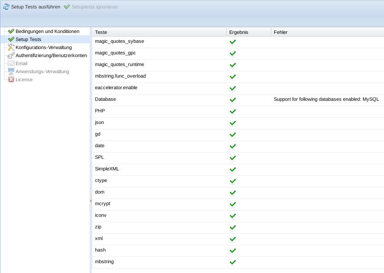The image size is (384, 273).
Task: Click the result checkmark for Database
Action: [x=233, y=99]
